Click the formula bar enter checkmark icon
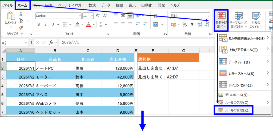Image resolution: width=273 pixels, height=138 pixels. [44, 43]
